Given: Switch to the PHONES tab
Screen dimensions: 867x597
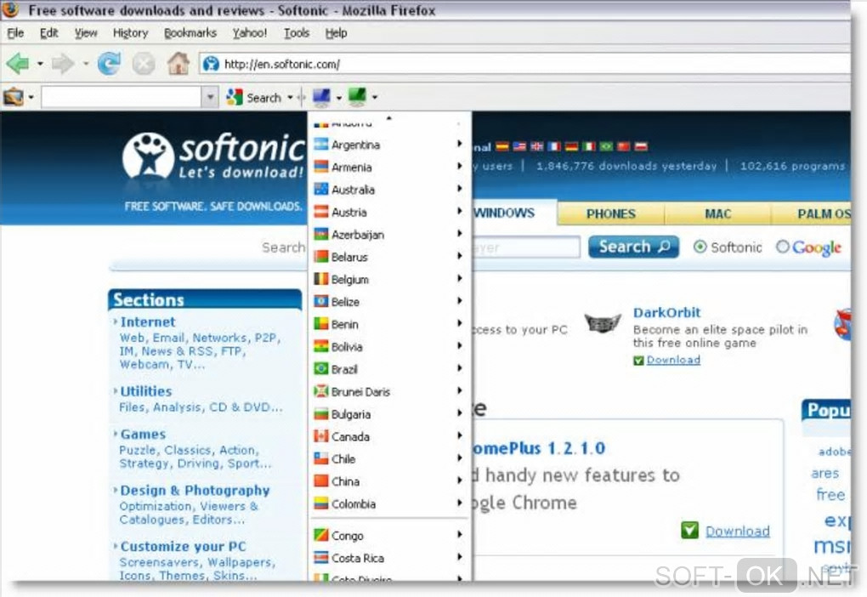Looking at the screenshot, I should coord(610,213).
